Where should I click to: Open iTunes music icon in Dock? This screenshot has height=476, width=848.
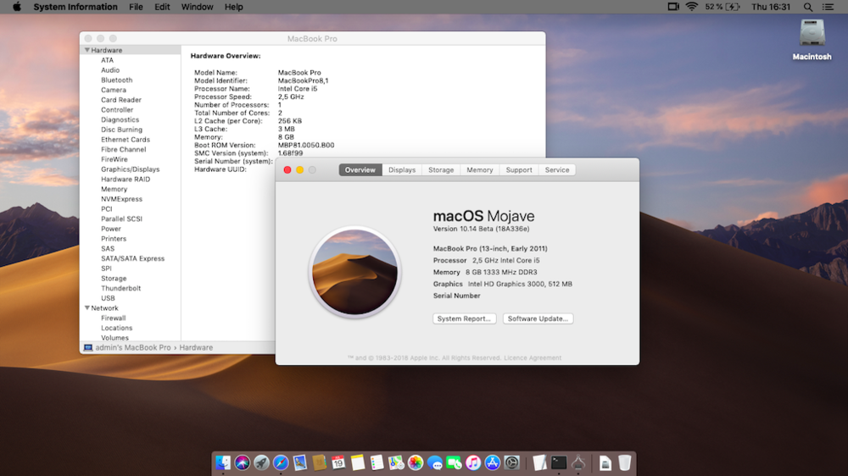pyautogui.click(x=473, y=463)
